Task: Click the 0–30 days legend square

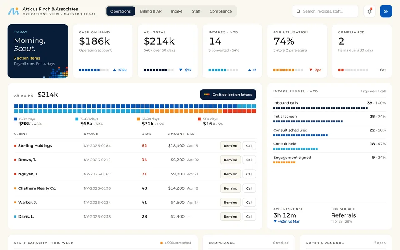Action: coord(15,119)
